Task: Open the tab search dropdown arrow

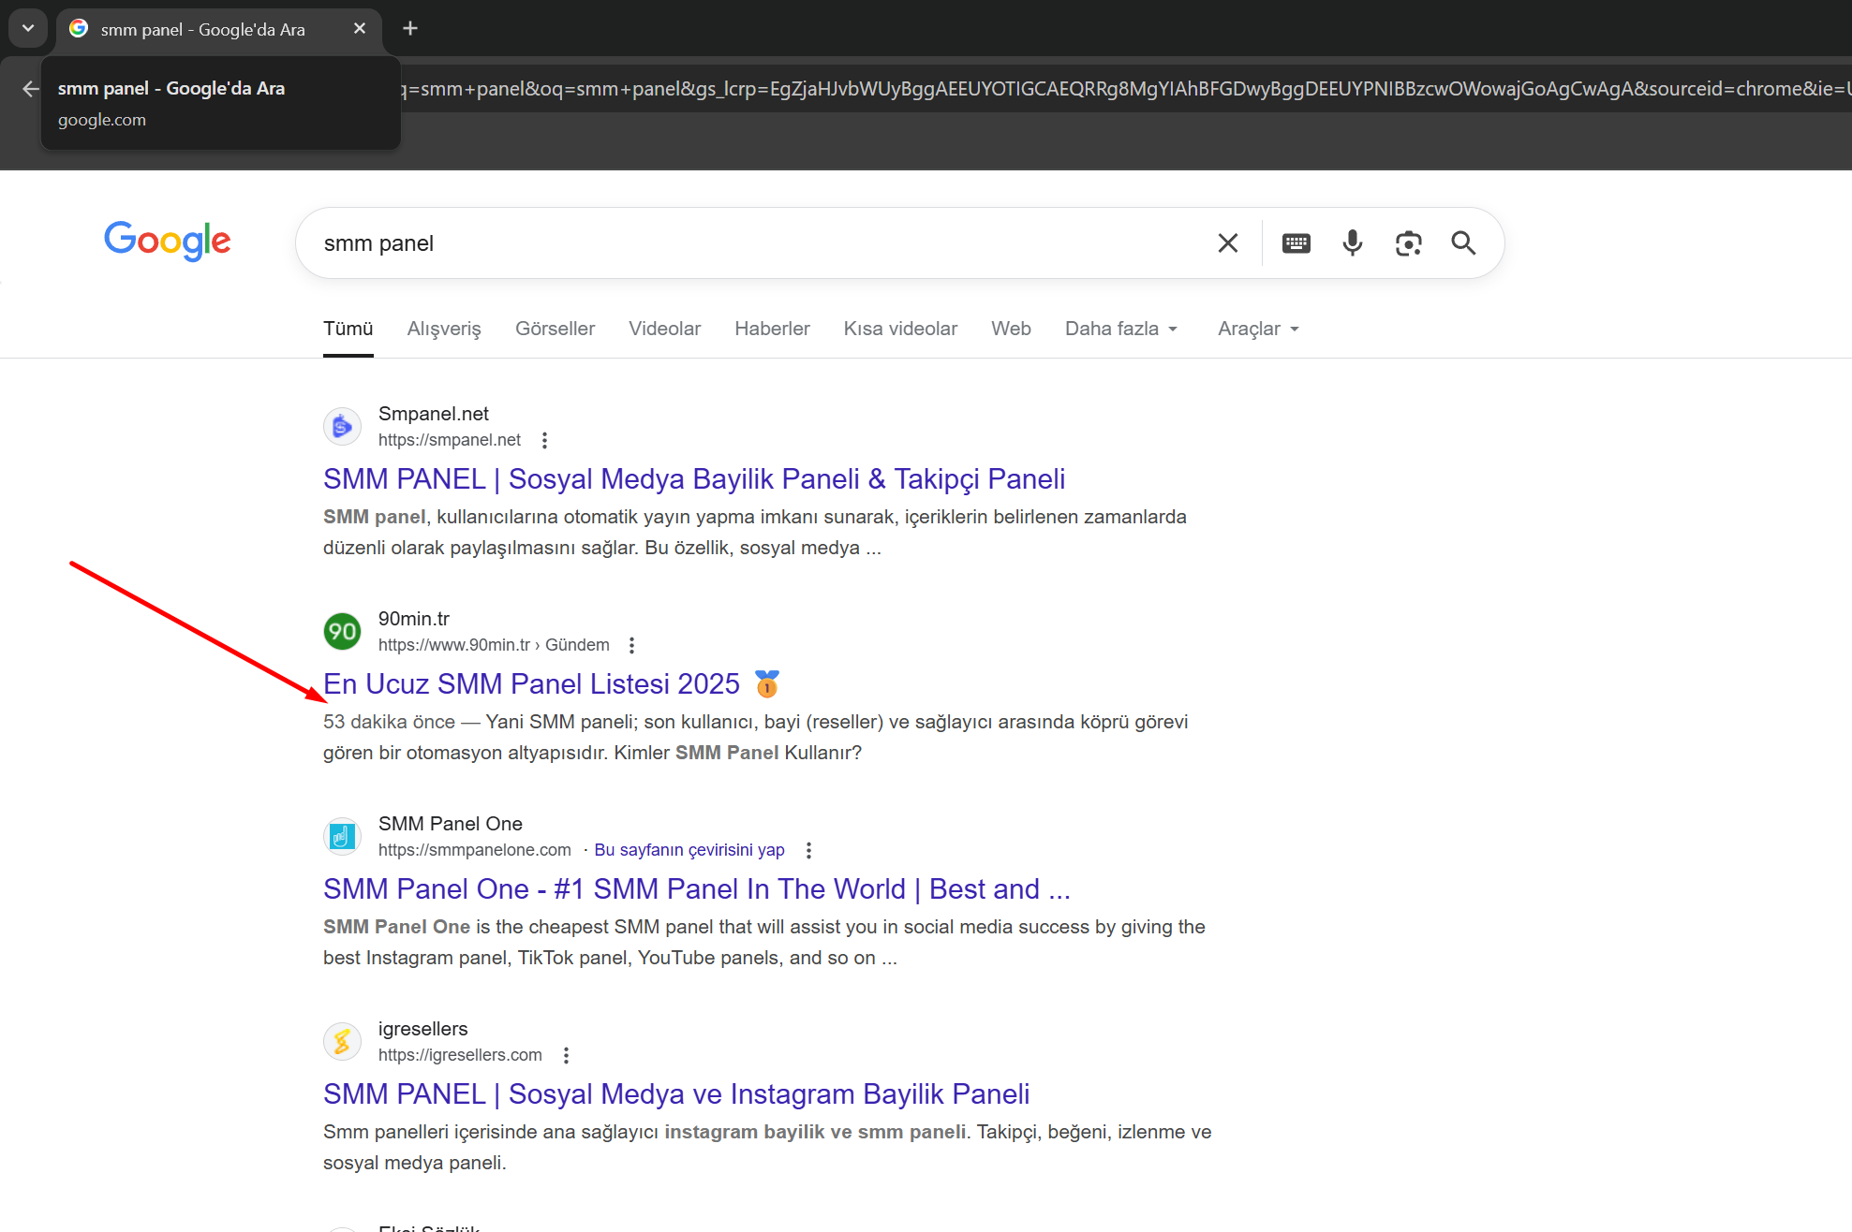Action: [x=28, y=28]
